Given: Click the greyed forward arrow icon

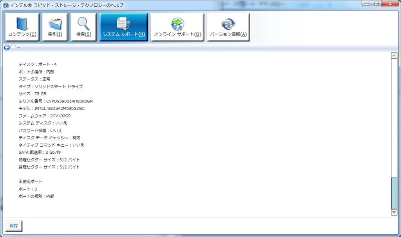Looking at the screenshot, I should tap(13, 47).
